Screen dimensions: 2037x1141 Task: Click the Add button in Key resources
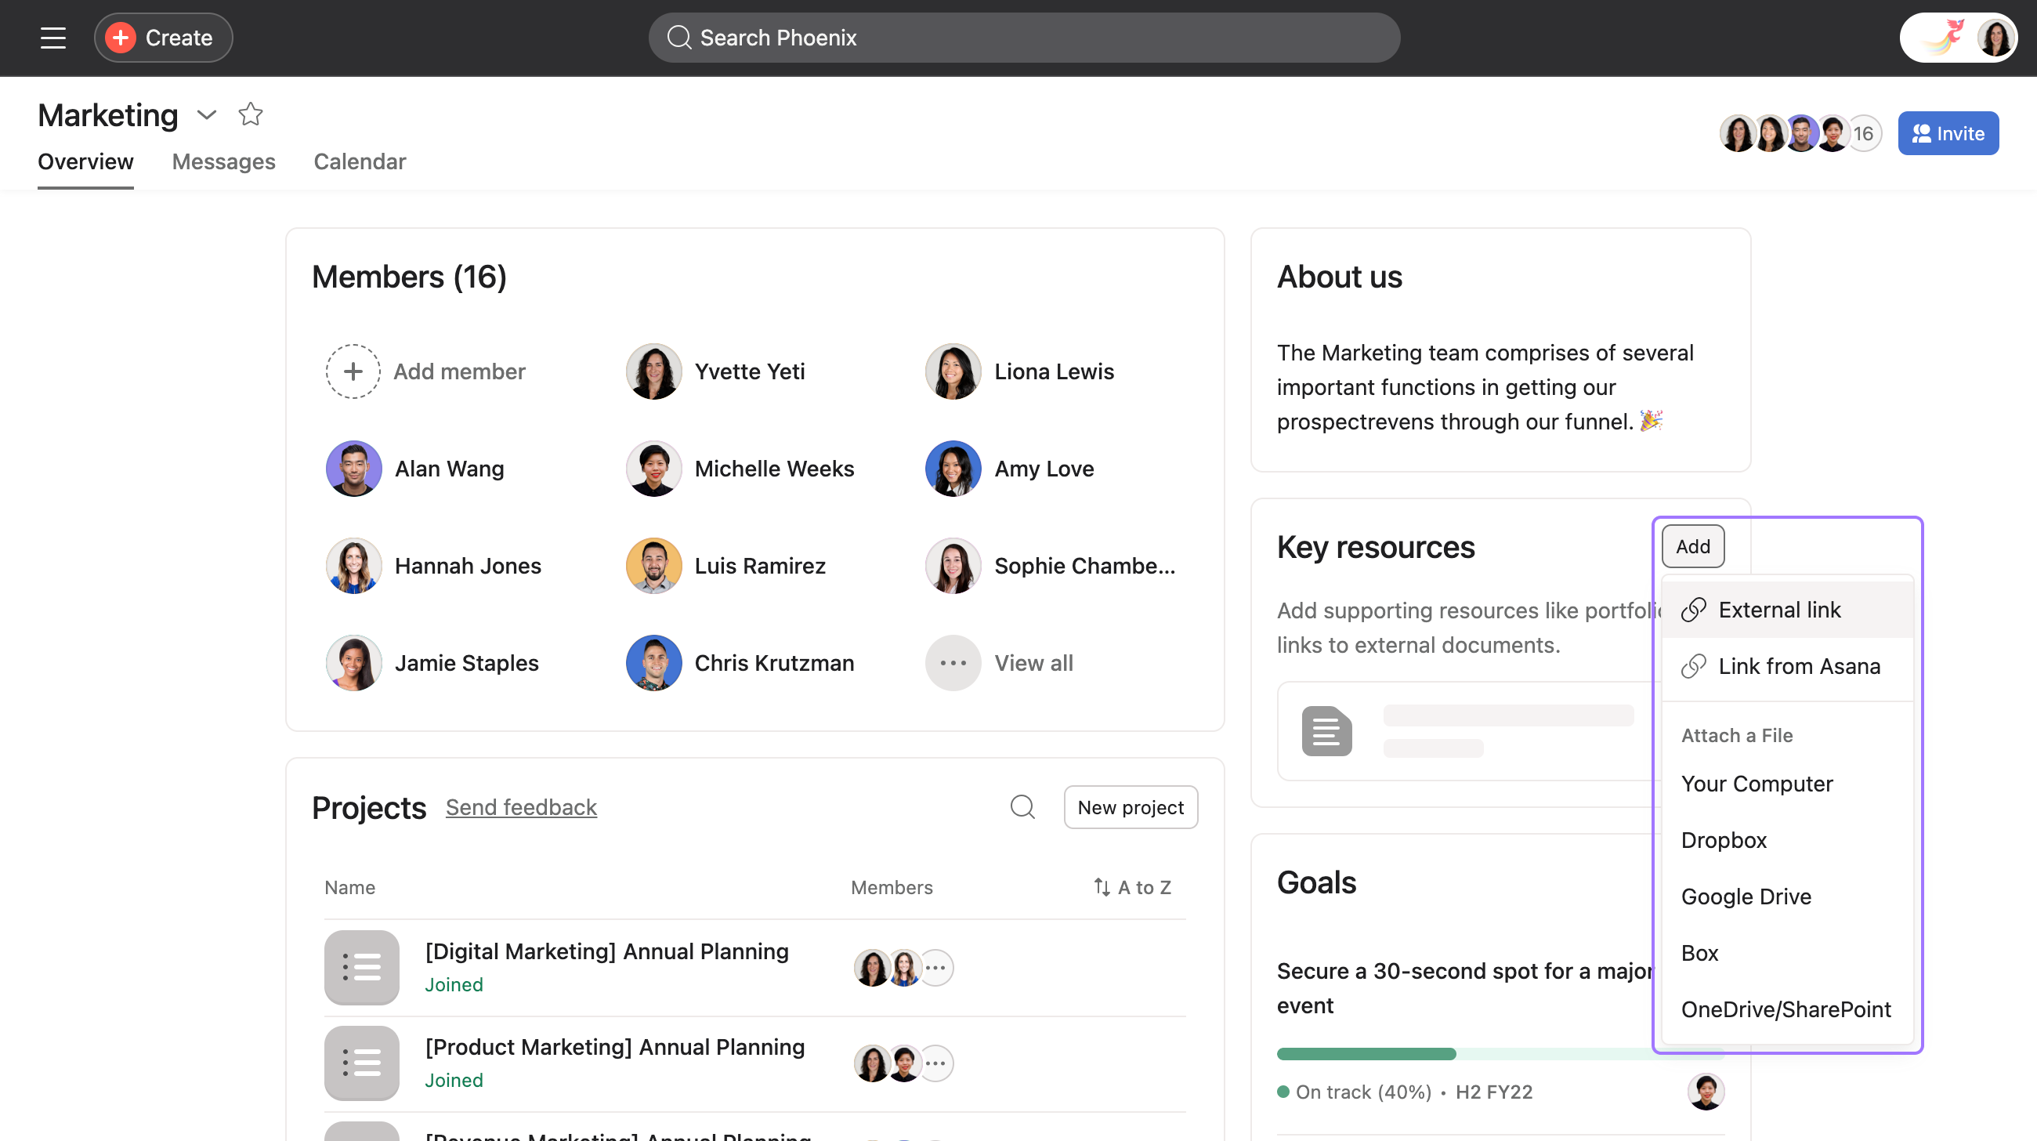[x=1692, y=546]
